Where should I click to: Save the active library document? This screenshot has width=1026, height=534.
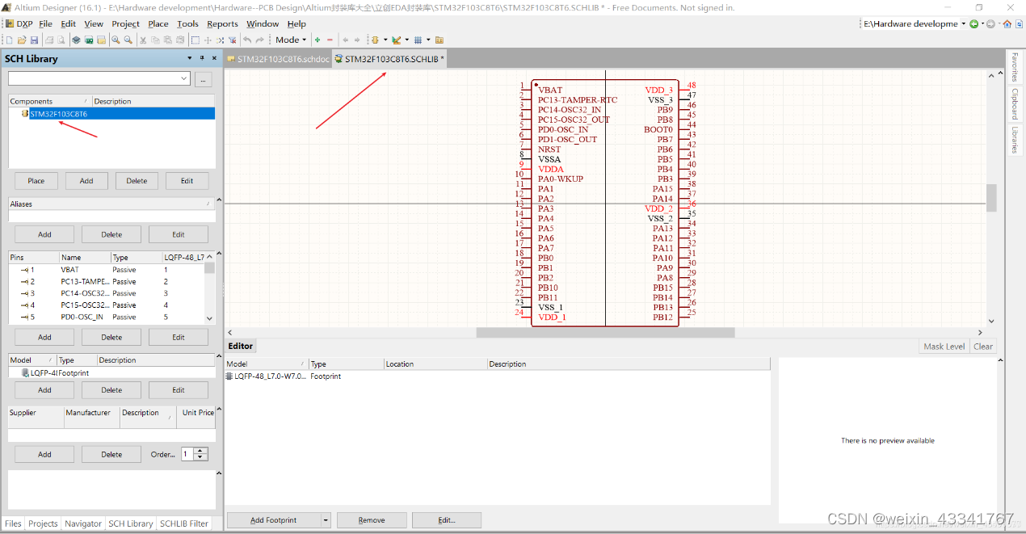34,40
